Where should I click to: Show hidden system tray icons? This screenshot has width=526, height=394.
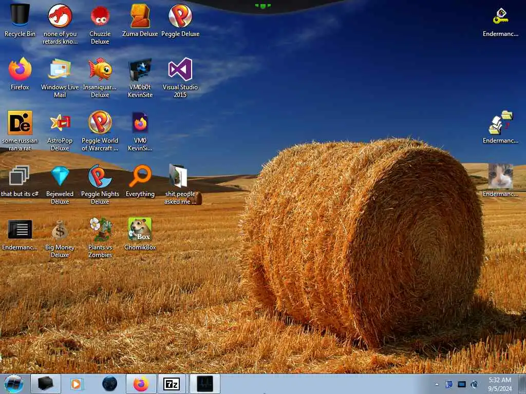(x=437, y=385)
